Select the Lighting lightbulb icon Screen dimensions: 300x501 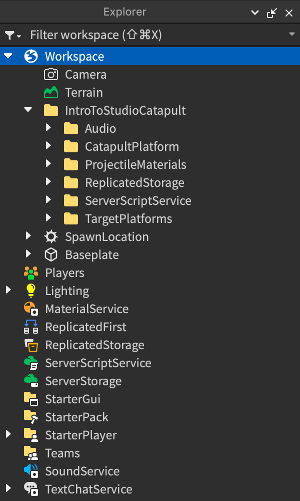click(x=31, y=291)
